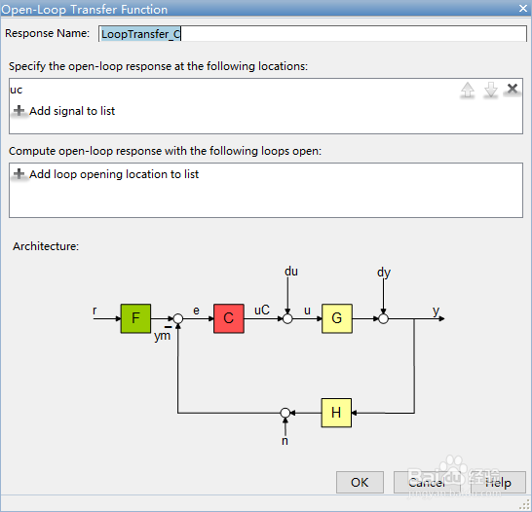This screenshot has height=512, width=532.
Task: Click the yellow G plant block
Action: coord(337,318)
